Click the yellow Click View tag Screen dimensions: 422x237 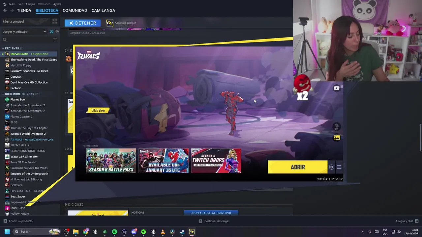click(x=98, y=110)
